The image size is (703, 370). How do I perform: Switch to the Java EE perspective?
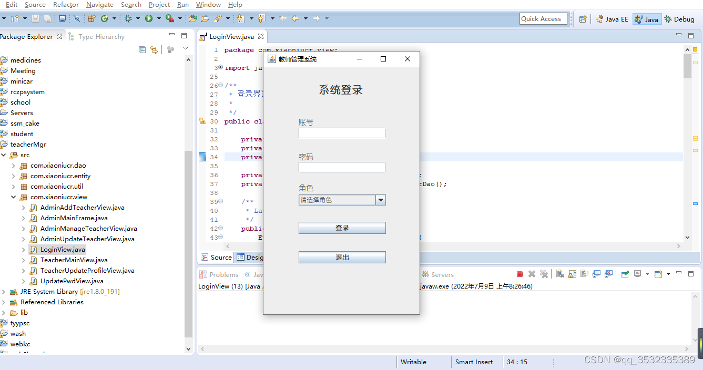[x=612, y=19]
